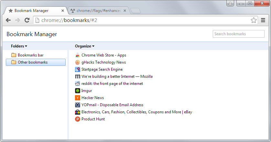Select the reddit front page bookmark
The width and height of the screenshot is (271, 142).
[112, 84]
